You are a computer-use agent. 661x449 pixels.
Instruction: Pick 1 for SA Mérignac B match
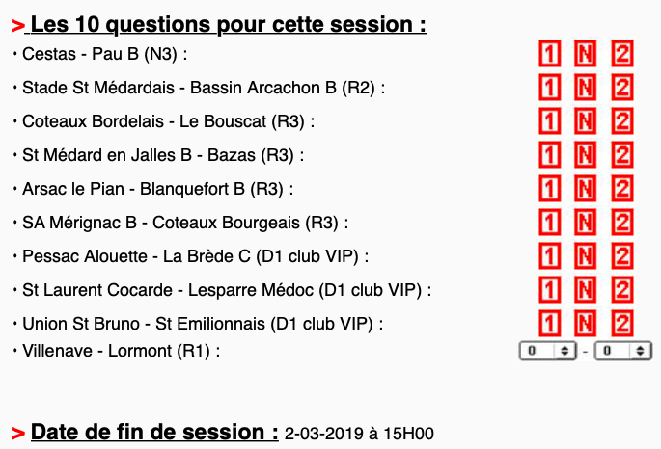pos(548,223)
